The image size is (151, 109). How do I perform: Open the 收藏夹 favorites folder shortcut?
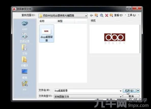[25, 62]
